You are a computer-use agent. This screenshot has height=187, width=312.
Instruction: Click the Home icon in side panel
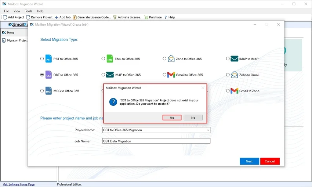4,33
